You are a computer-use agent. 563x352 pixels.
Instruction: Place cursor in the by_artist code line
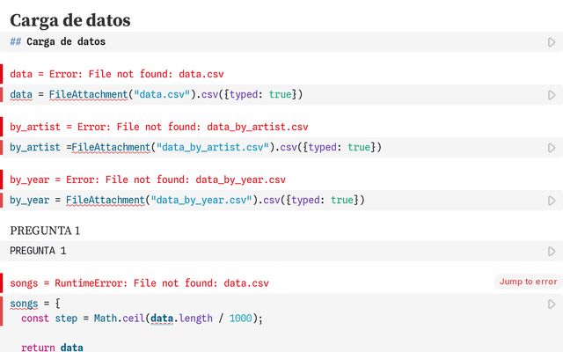195,147
